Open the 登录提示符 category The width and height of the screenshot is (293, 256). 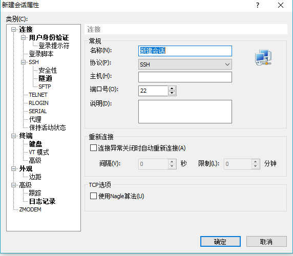pyautogui.click(x=54, y=46)
